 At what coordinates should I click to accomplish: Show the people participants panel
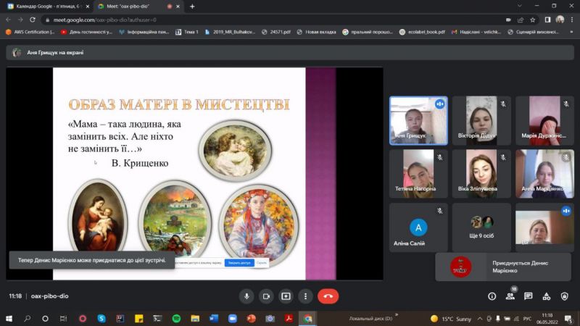(510, 296)
